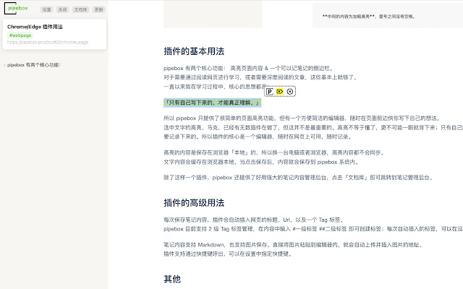Open the 文档库 document library
Viewport: 463px width, 289px height.
pyautogui.click(x=80, y=9)
